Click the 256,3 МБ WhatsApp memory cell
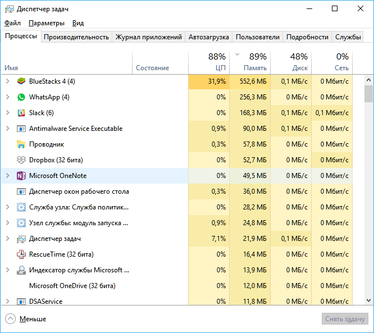Viewport: 374px width, 333px height. (x=250, y=97)
